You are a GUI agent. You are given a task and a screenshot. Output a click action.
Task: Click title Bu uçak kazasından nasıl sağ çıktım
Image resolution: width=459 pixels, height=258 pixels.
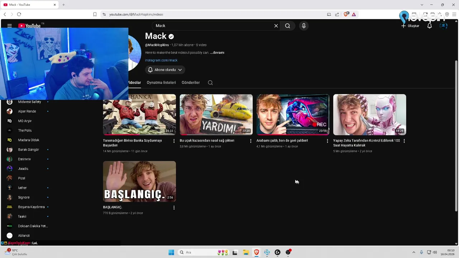tap(207, 141)
